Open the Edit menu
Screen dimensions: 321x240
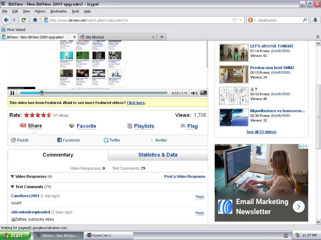pos(15,11)
